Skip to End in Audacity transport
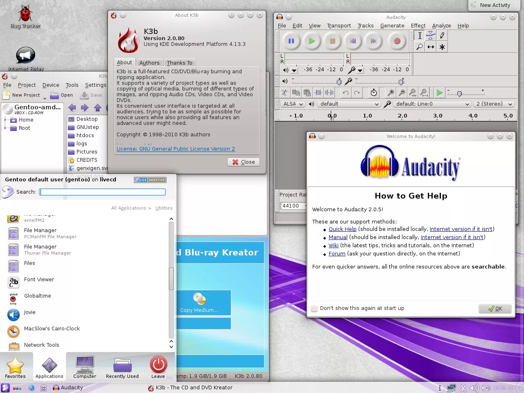The image size is (524, 393). click(373, 41)
